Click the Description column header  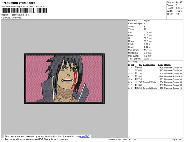click(x=149, y=65)
